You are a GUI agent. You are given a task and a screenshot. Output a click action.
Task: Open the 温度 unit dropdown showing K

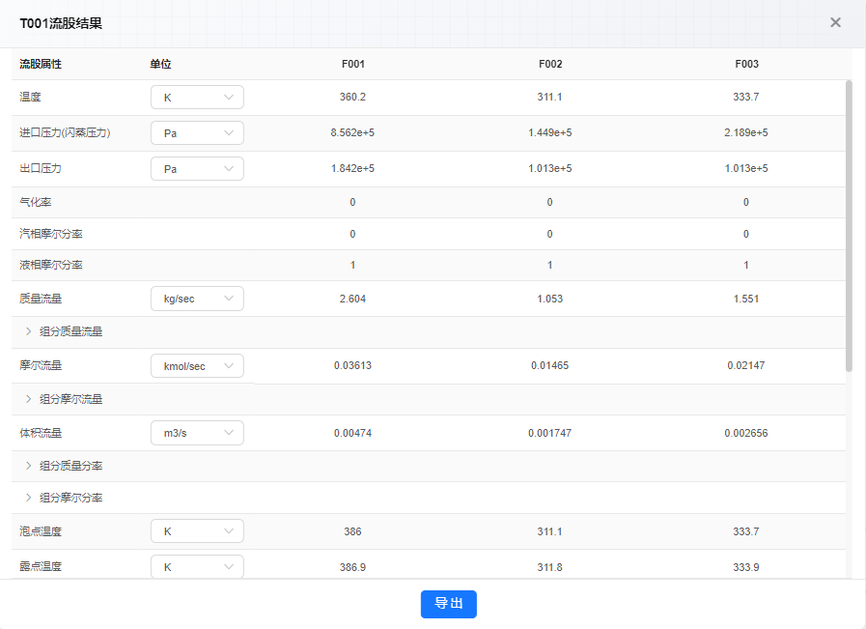coord(197,98)
